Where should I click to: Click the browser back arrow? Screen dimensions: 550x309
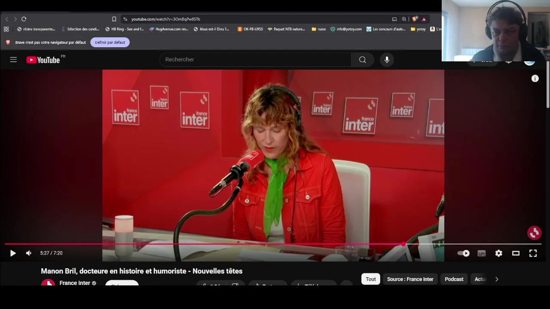7,19
